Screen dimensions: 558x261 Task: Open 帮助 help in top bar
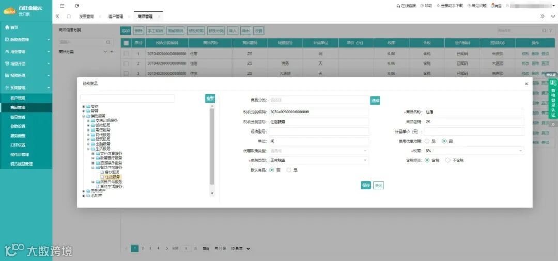[426, 6]
